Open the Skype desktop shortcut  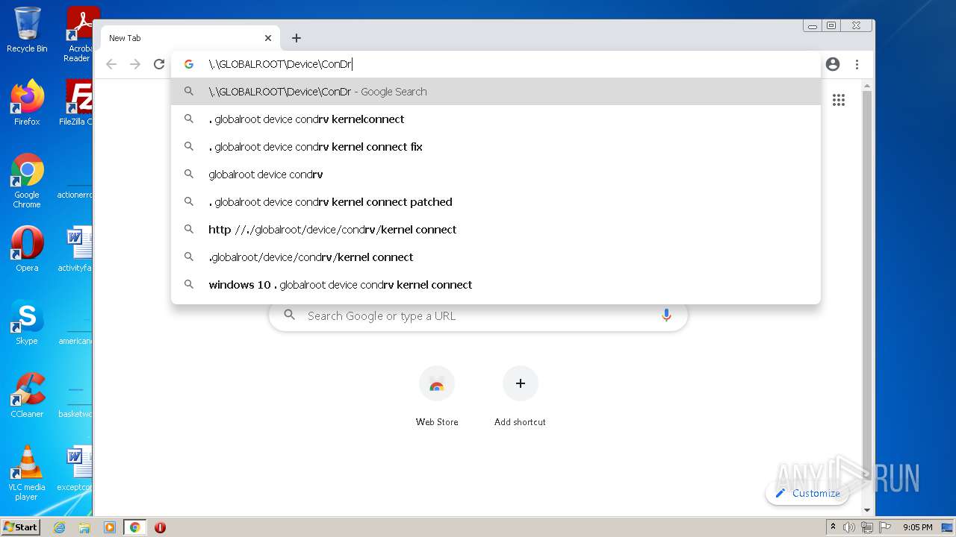point(27,322)
